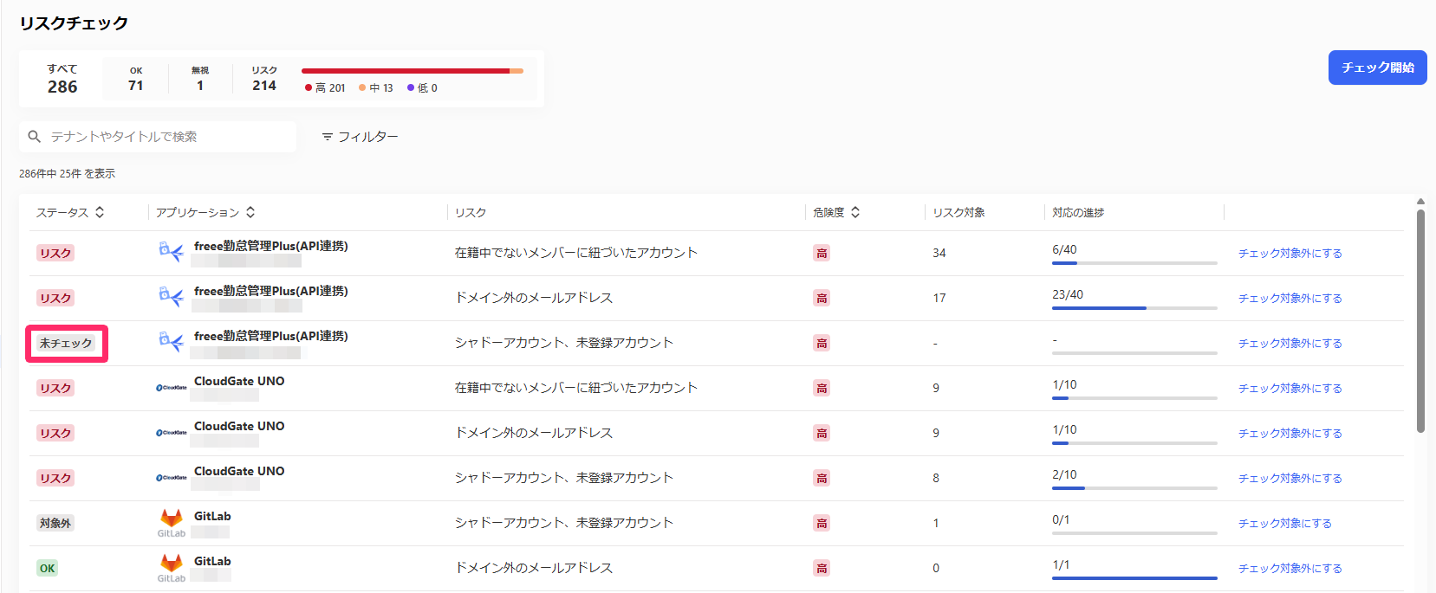
Task: Click the purple 低 0 legend dot
Action: pyautogui.click(x=411, y=87)
